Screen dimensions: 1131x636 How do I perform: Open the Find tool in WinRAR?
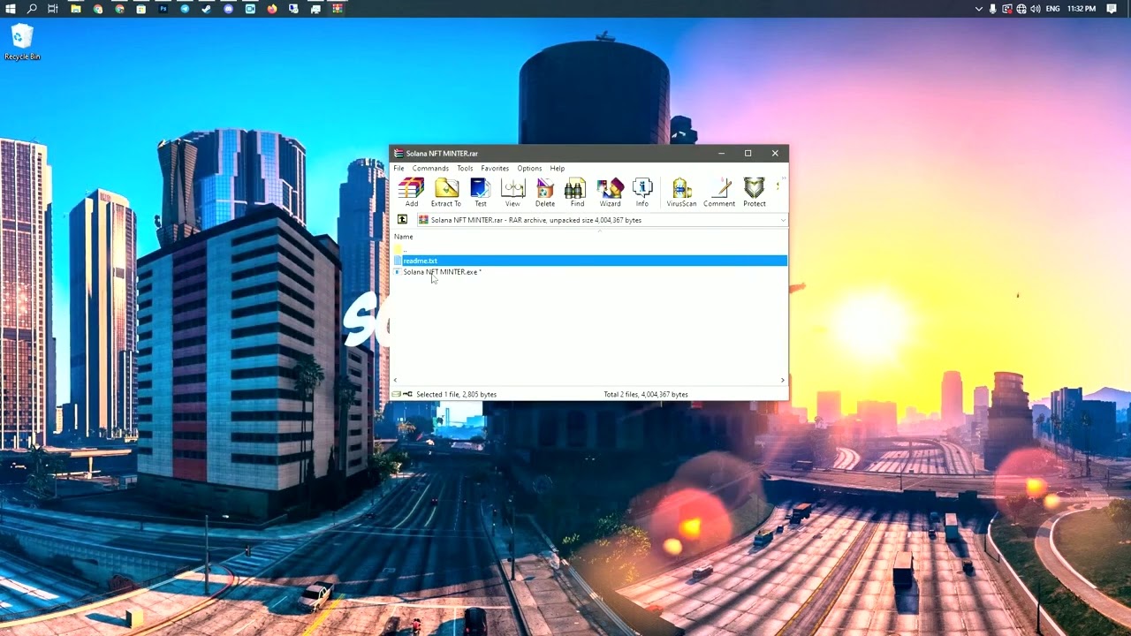[577, 193]
